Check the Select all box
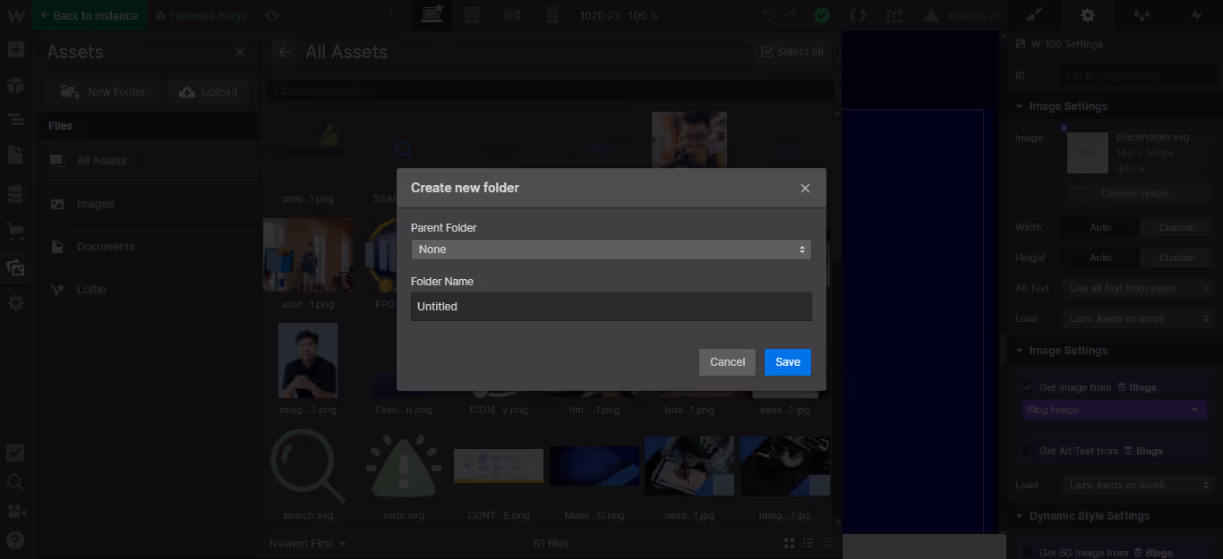This screenshot has width=1223, height=559. click(791, 52)
